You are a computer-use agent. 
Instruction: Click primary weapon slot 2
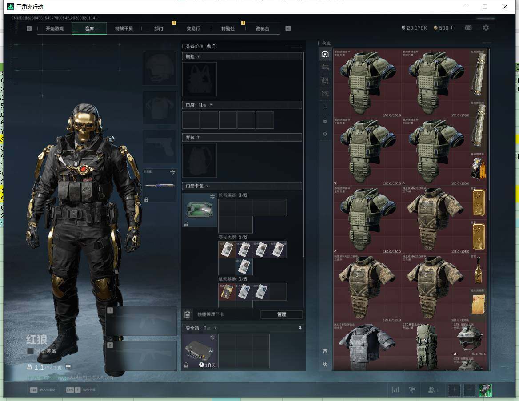(x=141, y=356)
